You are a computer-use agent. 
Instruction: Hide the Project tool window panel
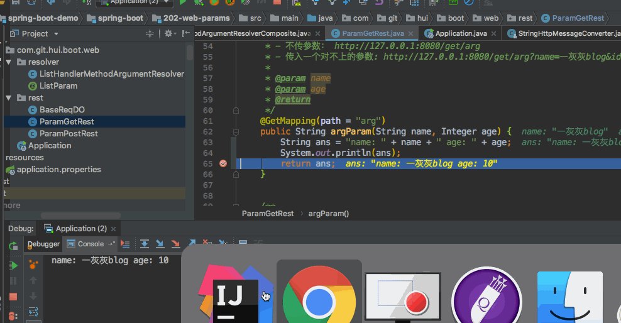coord(185,33)
